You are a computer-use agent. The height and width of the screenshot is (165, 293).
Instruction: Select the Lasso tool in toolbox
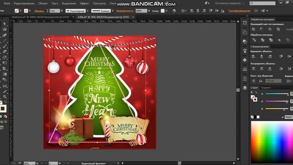pos(5,29)
